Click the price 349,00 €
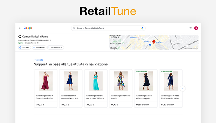216x123 pixels. pyautogui.click(x=40, y=105)
